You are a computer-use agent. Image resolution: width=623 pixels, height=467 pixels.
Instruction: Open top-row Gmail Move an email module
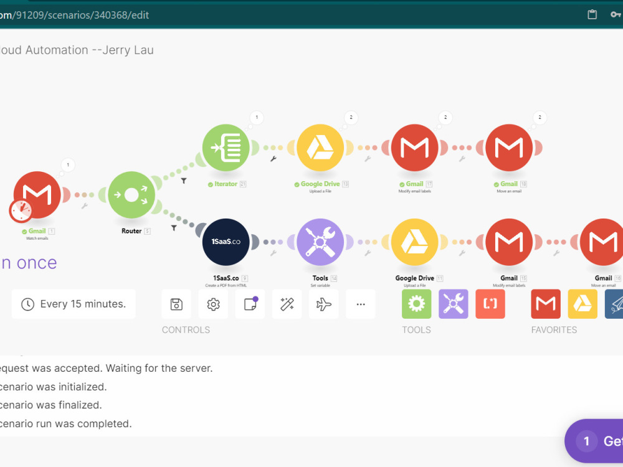(509, 148)
